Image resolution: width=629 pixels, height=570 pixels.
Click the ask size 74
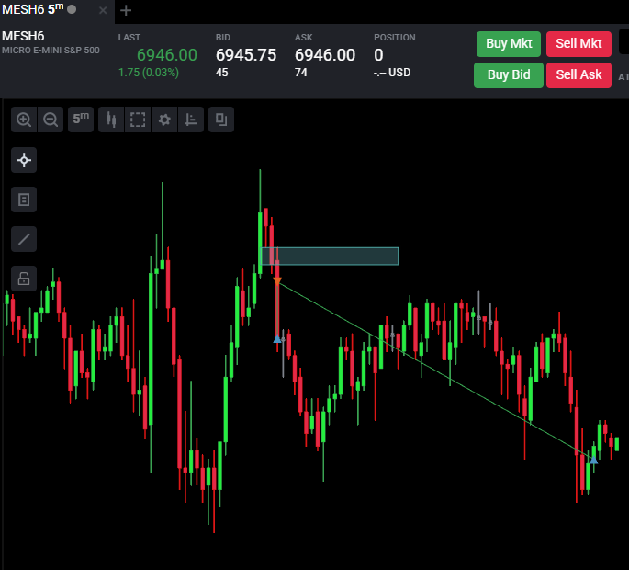point(301,73)
